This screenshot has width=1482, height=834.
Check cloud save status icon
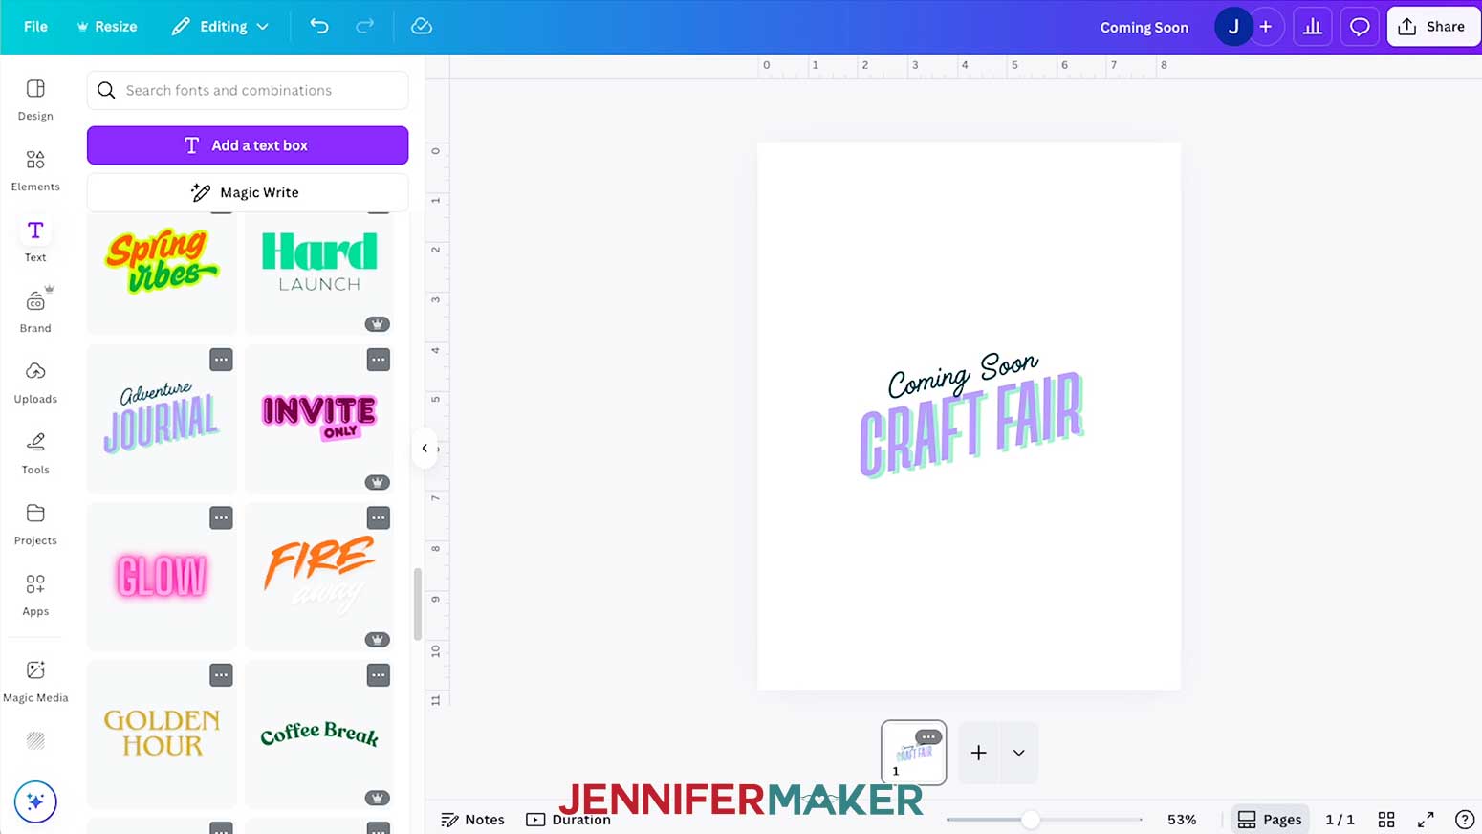pos(422,27)
